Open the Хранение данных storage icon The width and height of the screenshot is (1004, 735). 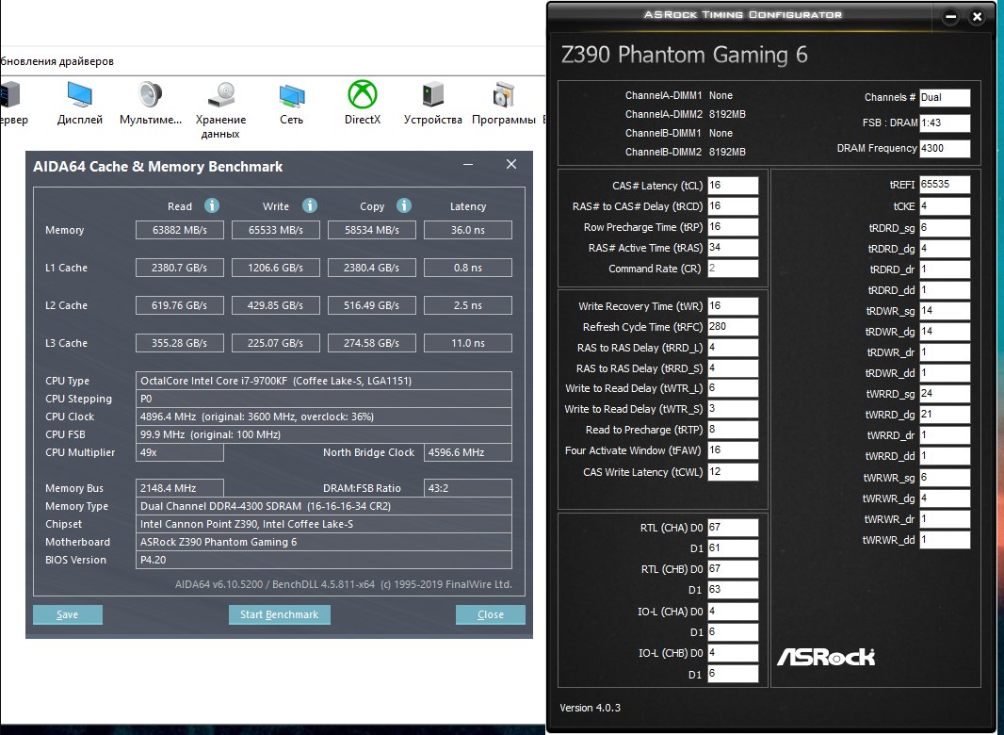tap(221, 95)
